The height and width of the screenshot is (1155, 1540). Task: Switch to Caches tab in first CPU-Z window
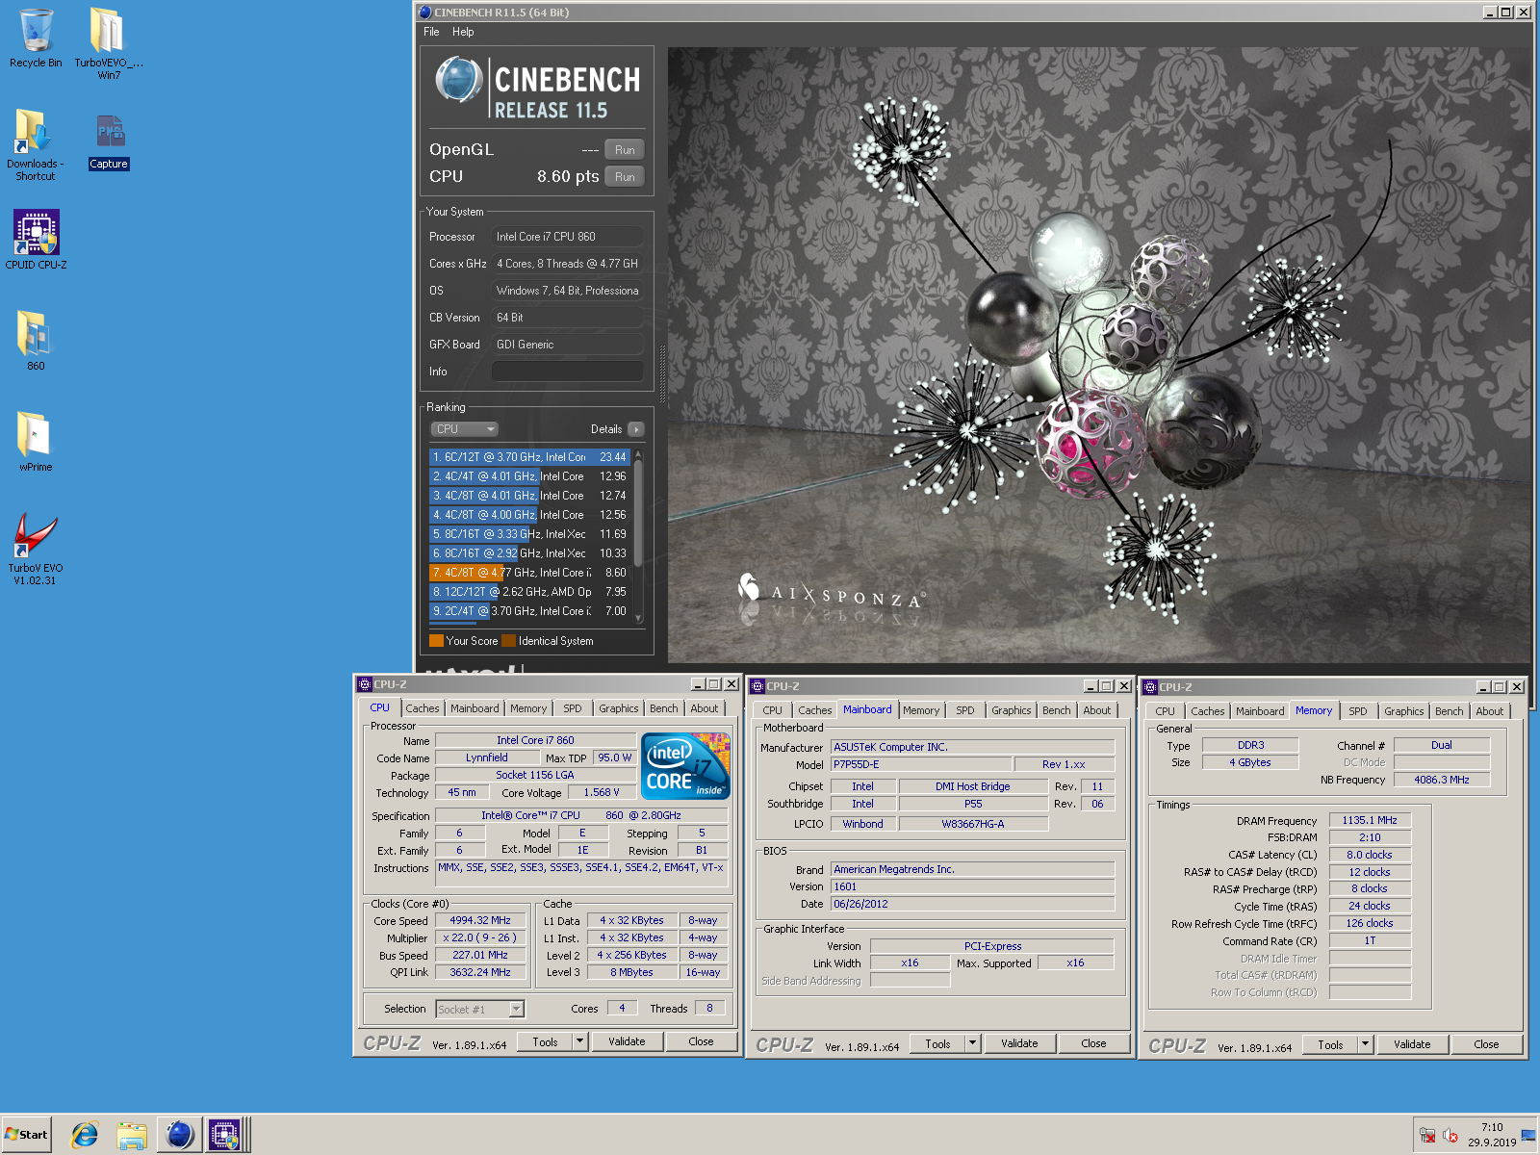tap(422, 708)
